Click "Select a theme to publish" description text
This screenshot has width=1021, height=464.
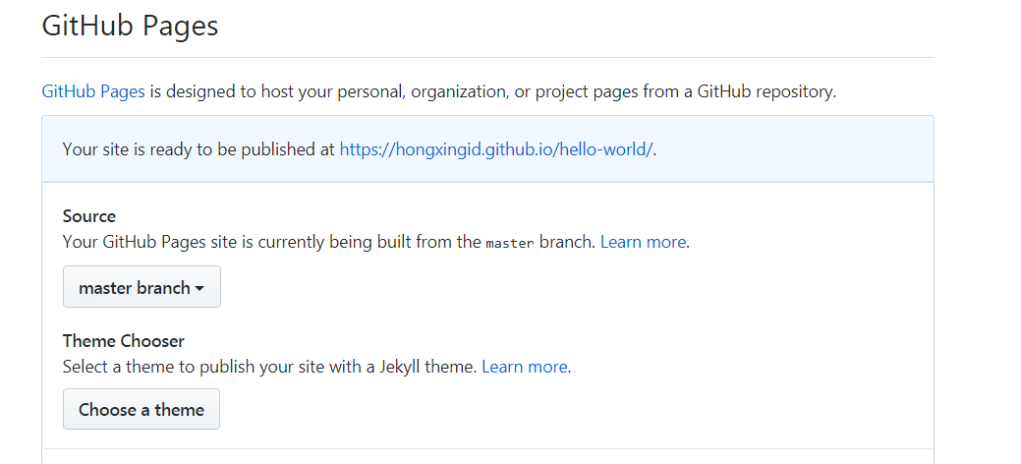point(177,367)
